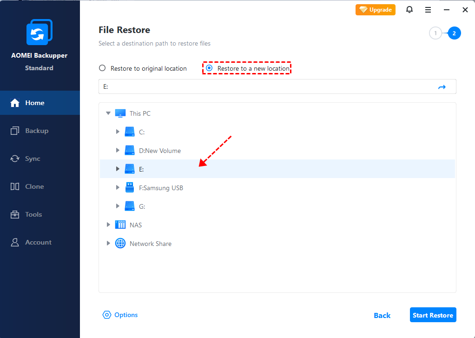Open the hamburger menu in title bar
The image size is (475, 338).
428,10
